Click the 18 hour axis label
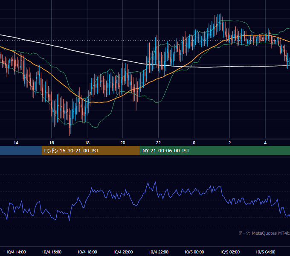The width and height of the screenshot is (290, 256). [87, 143]
